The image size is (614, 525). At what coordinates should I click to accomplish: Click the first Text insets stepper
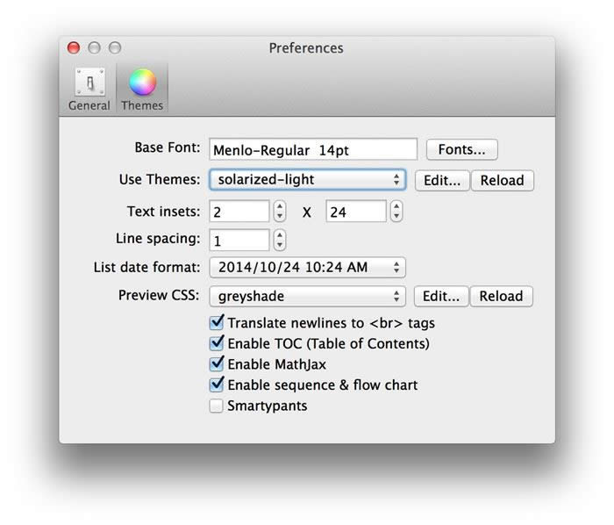click(280, 212)
